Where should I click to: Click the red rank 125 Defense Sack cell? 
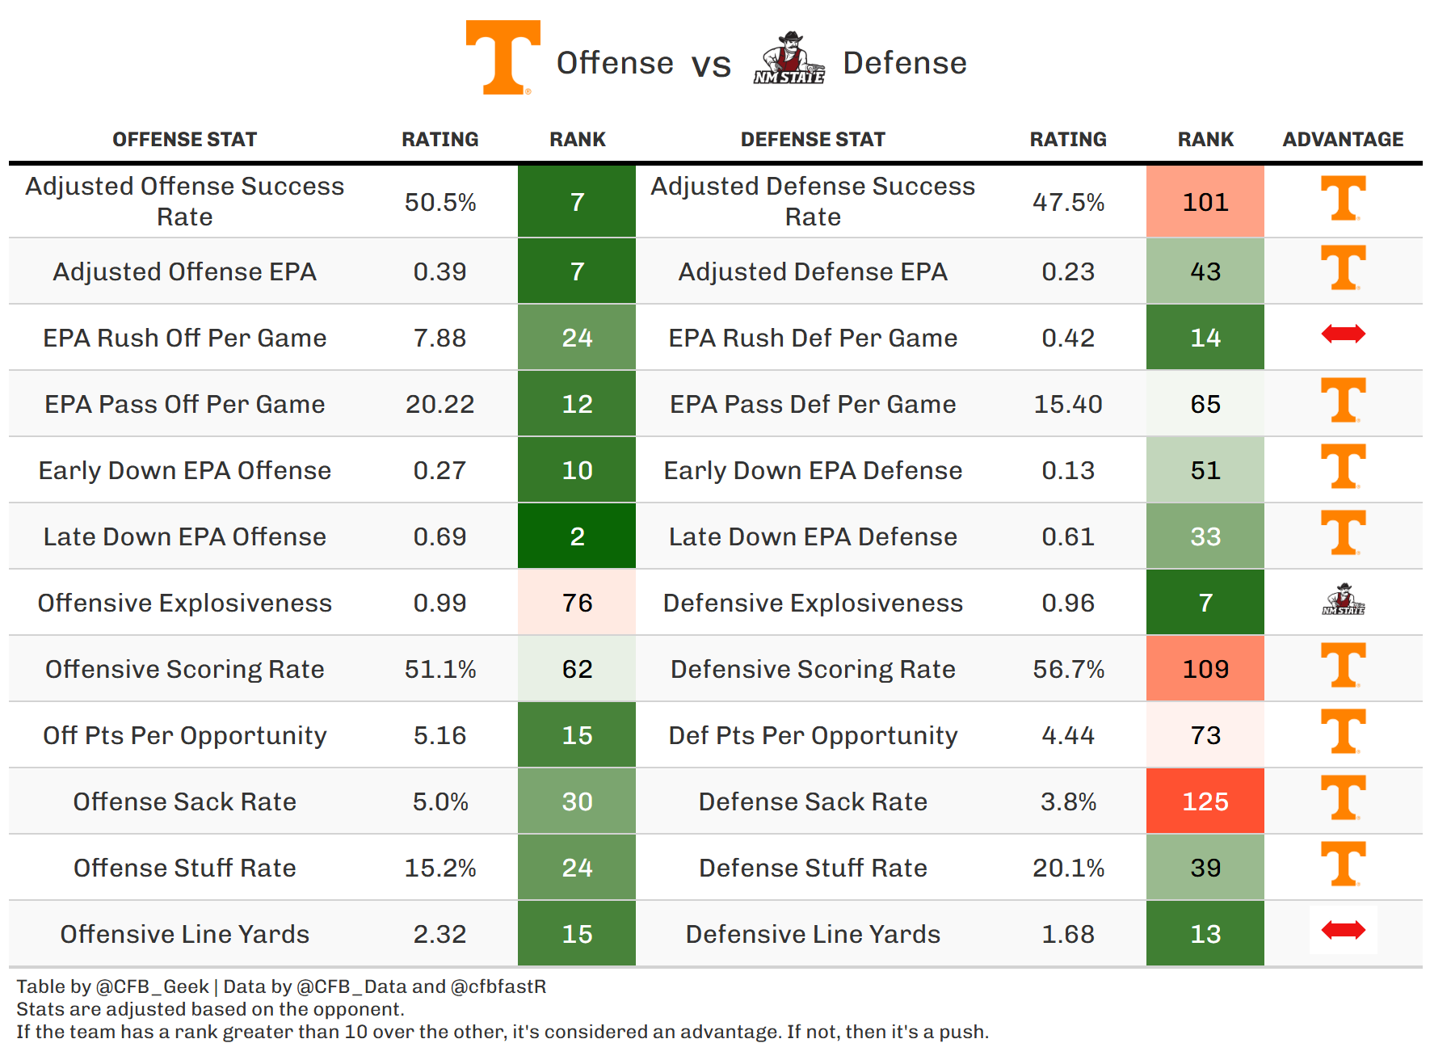click(1205, 801)
